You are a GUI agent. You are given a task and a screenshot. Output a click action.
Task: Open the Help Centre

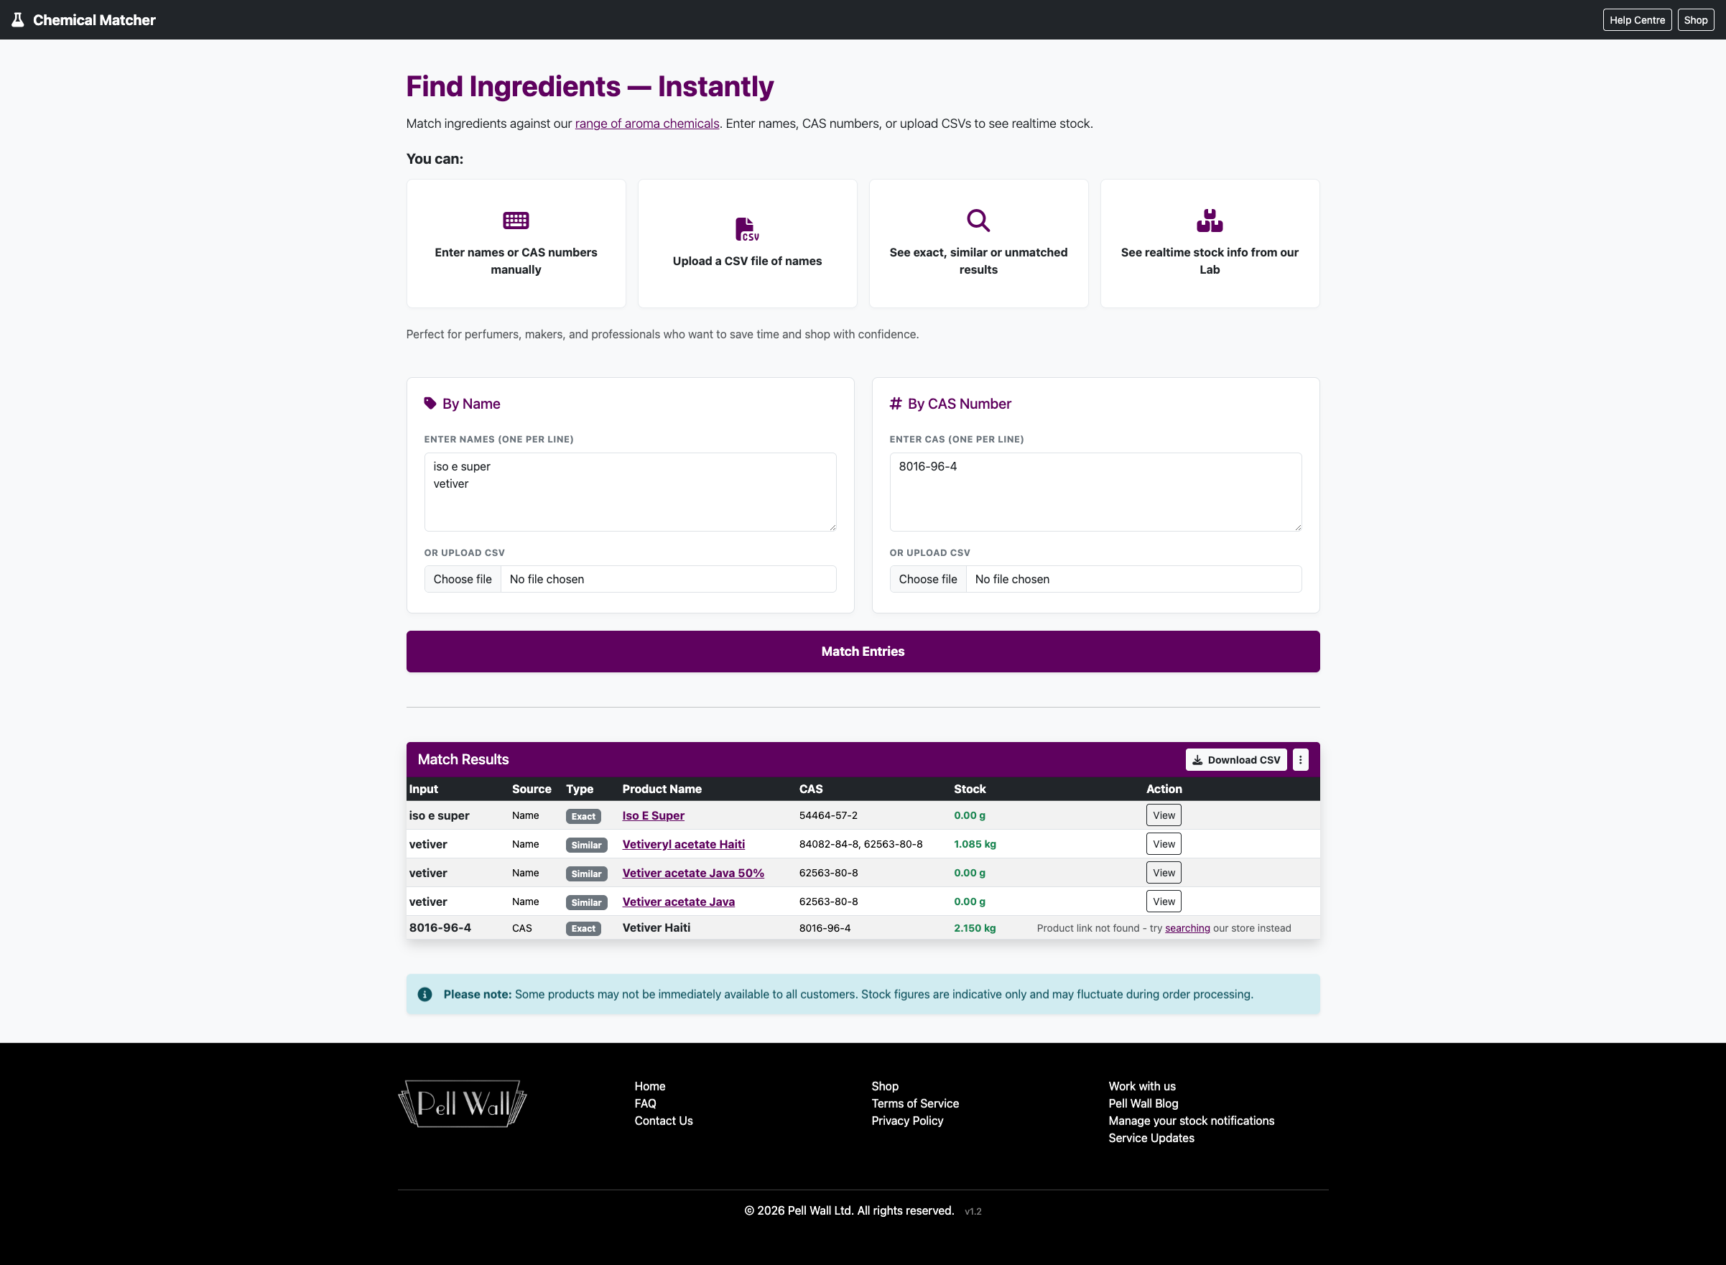point(1637,20)
